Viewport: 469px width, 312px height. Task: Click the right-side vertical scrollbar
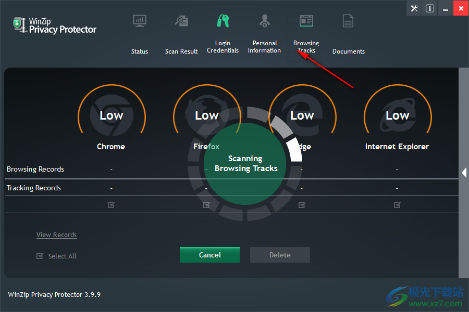pyautogui.click(x=464, y=173)
